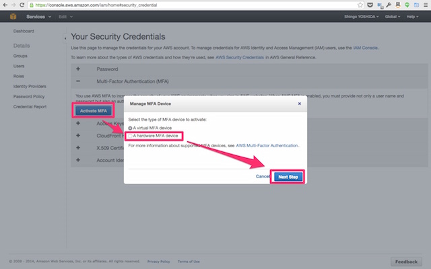Close the Manage MFA Device dialog
Screen dimensions: 431x269
(300, 104)
